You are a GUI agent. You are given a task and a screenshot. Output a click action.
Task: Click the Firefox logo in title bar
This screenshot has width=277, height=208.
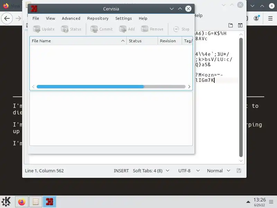click(x=6, y=6)
